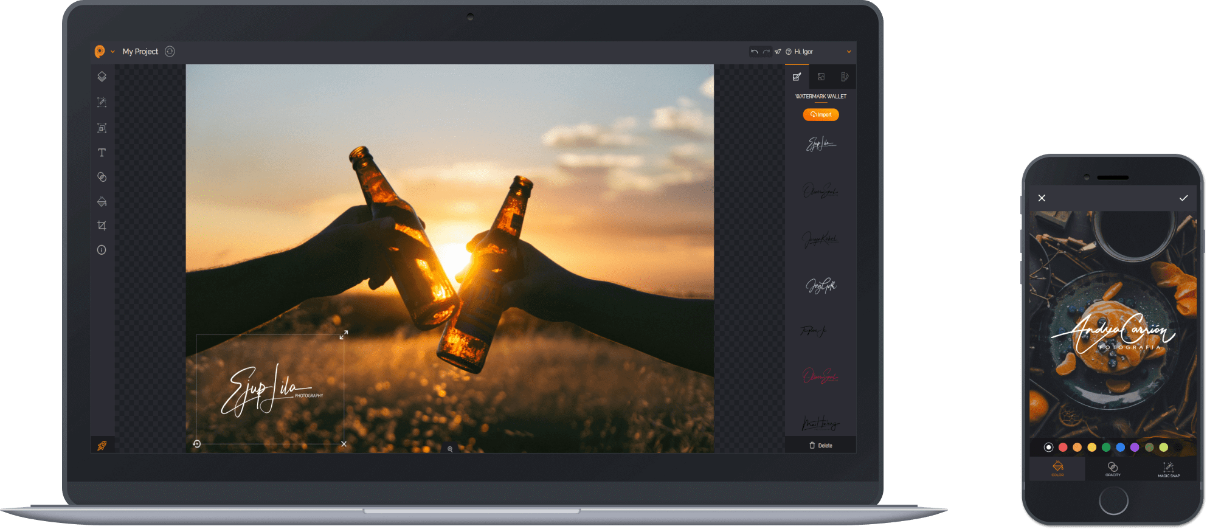
Task: Expand the Hi, Igor user menu arrow
Action: click(849, 52)
